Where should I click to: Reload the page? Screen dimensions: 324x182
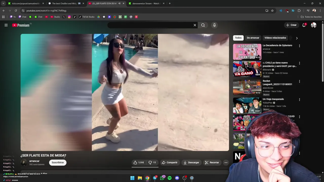click(x=16, y=11)
